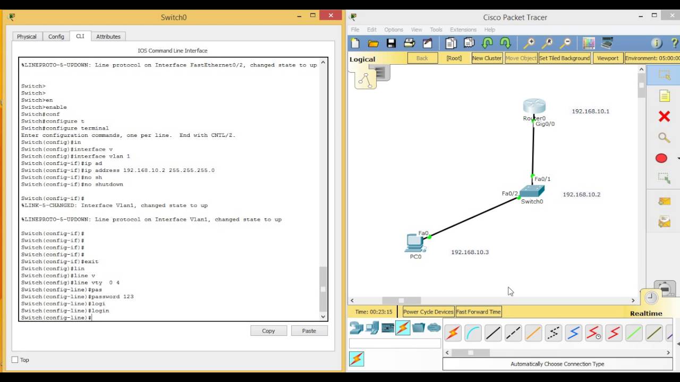
Task: Select the light-blue console cable
Action: 473,333
